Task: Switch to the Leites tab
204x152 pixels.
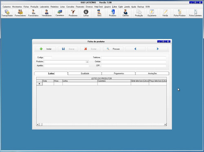Action: coord(51,74)
